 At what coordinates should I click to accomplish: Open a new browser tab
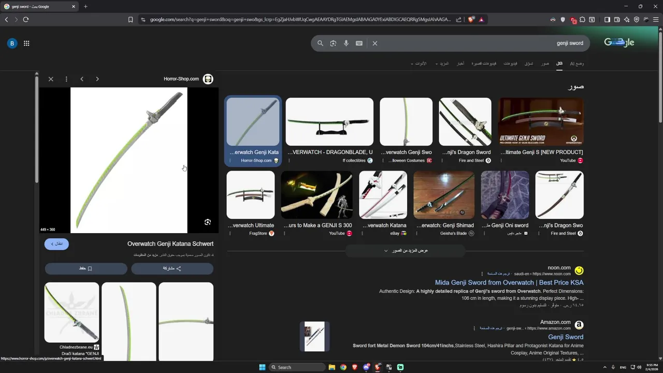click(x=85, y=7)
